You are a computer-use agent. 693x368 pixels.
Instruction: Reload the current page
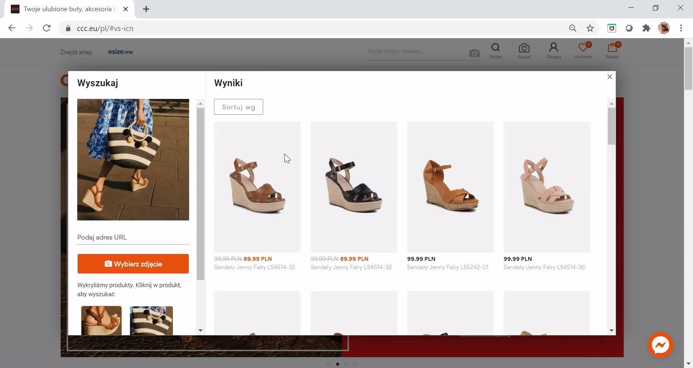[47, 28]
